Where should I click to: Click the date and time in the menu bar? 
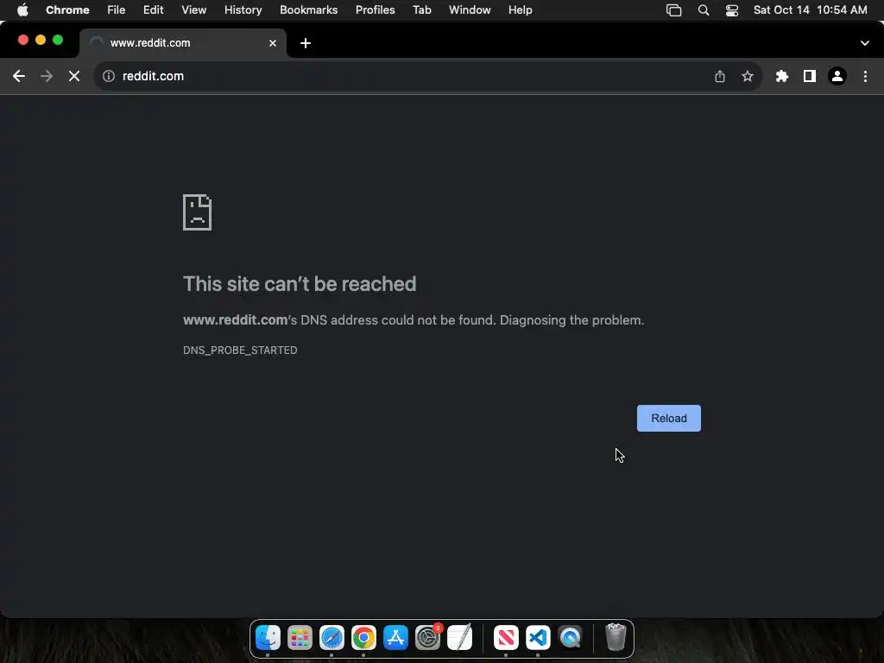pyautogui.click(x=810, y=10)
